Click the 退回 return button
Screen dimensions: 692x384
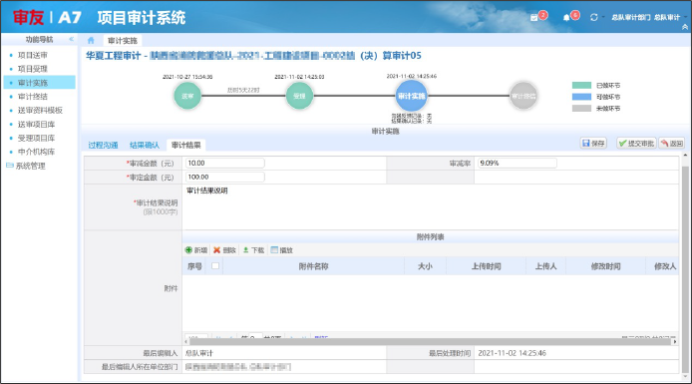[x=672, y=143]
